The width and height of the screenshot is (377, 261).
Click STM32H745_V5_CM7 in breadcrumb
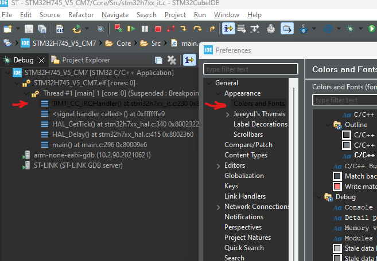click(64, 43)
